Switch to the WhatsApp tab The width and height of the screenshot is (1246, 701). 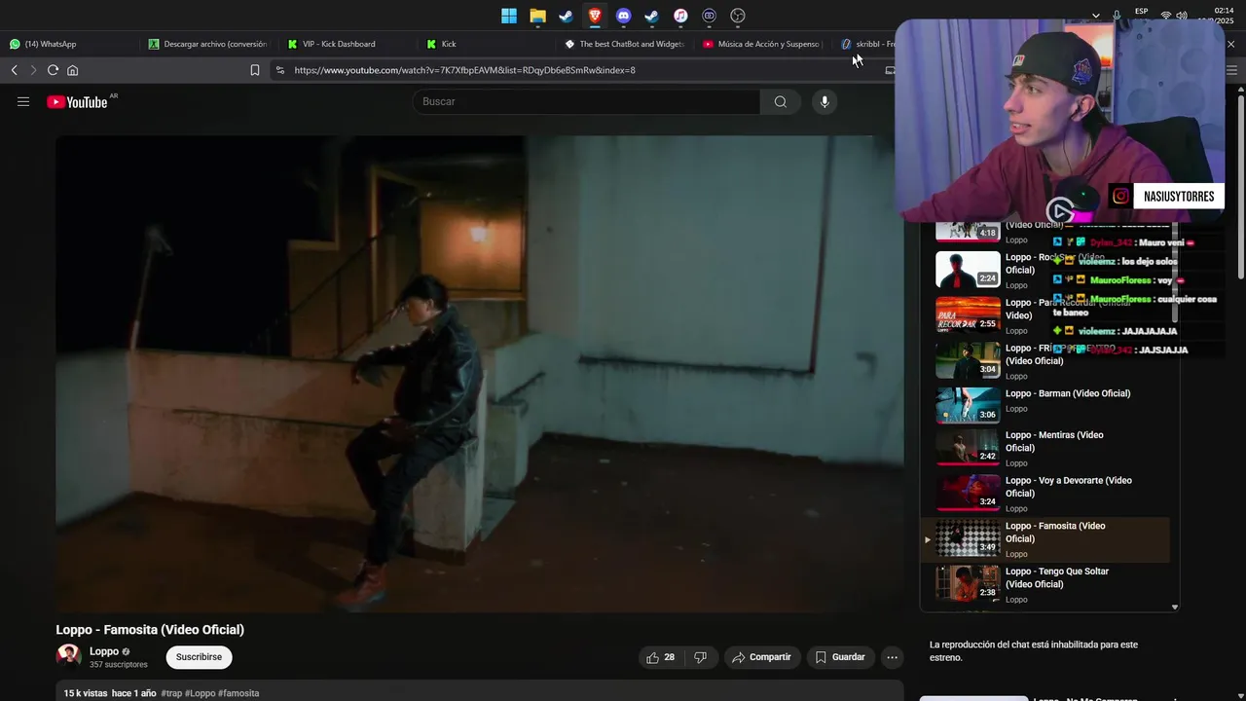pos(68,44)
